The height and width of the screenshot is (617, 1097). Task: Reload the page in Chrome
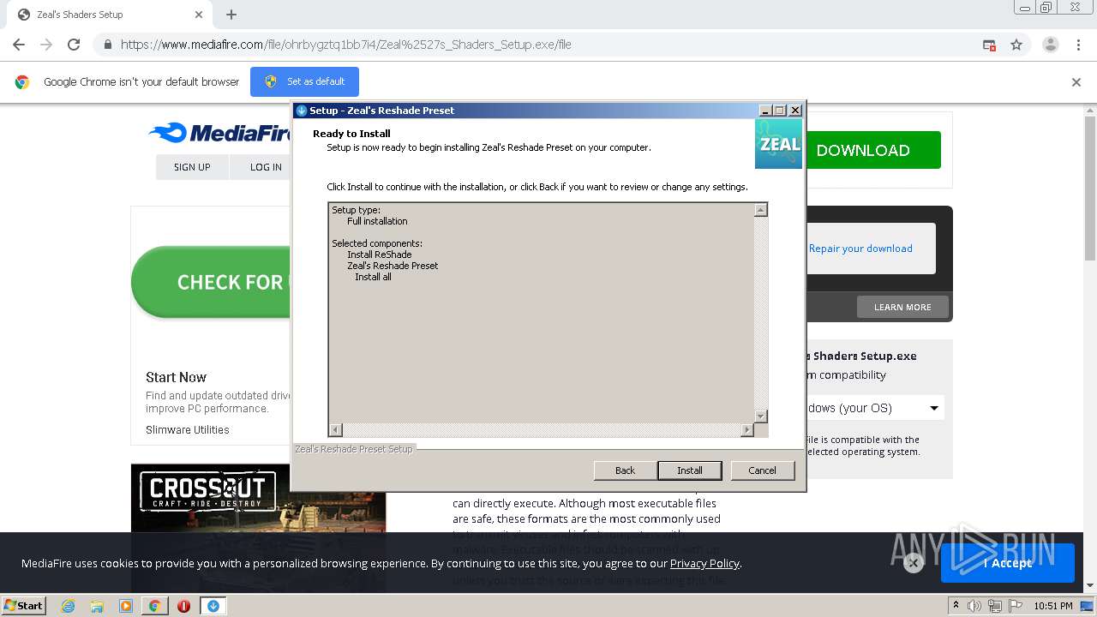click(74, 45)
